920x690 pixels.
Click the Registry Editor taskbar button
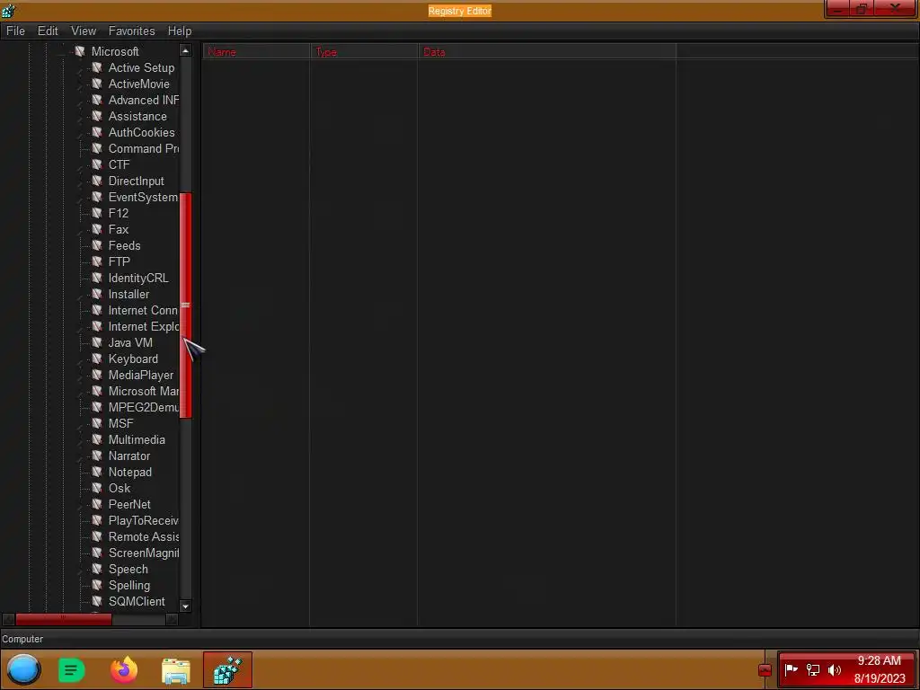pos(227,670)
